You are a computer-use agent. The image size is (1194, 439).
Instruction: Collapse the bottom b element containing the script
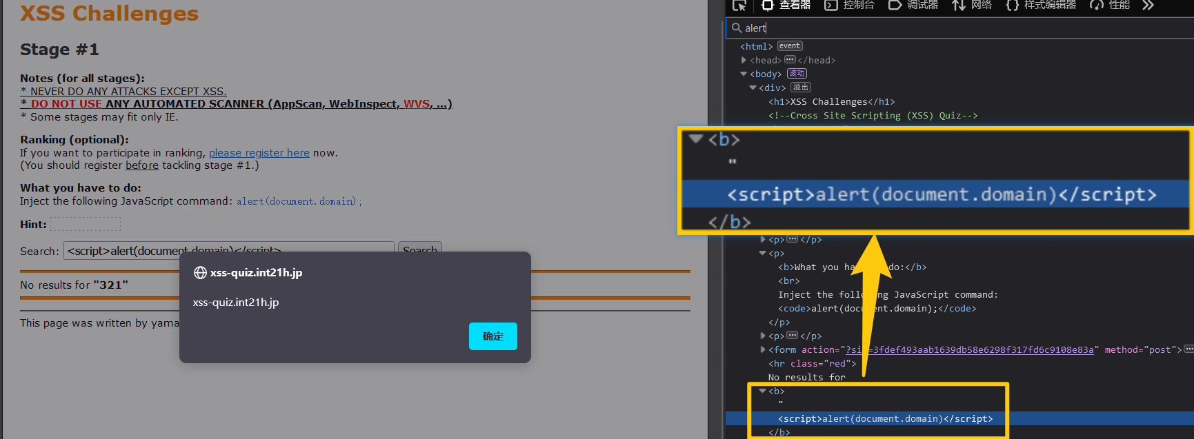(x=762, y=391)
